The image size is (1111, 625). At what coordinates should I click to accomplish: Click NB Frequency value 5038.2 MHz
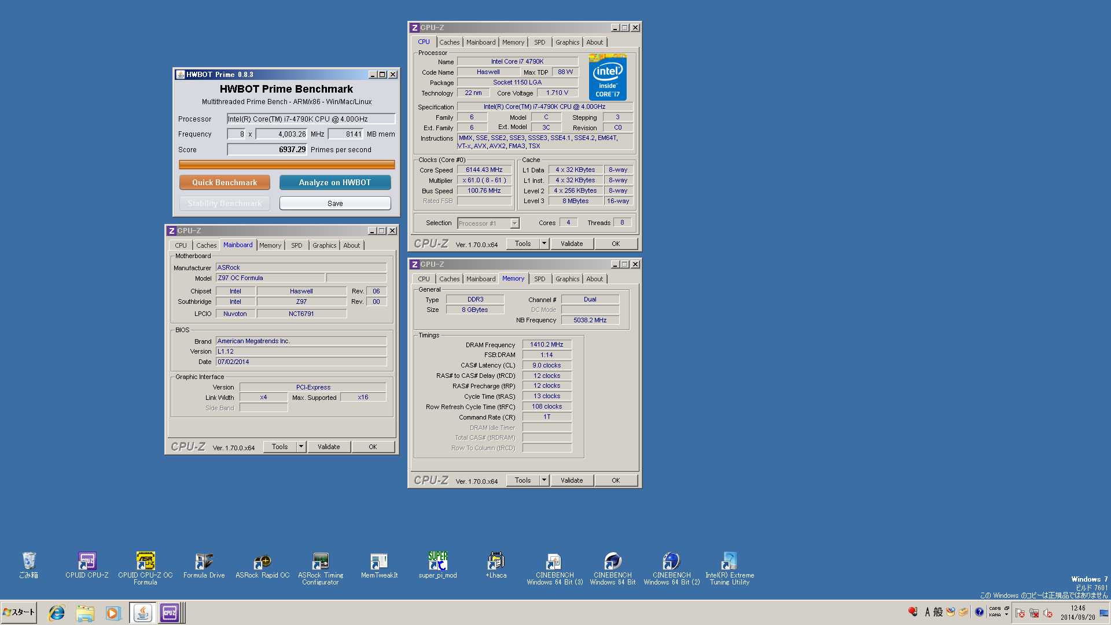[590, 320]
